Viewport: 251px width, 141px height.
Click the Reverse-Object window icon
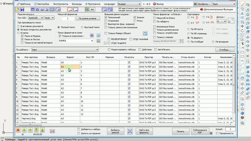[x=145, y=33]
